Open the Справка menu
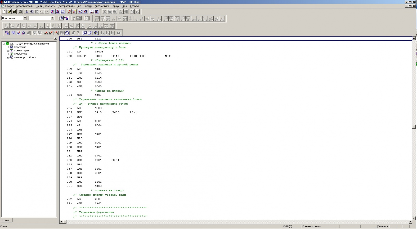The height and width of the screenshot is (229, 417). coord(135,6)
